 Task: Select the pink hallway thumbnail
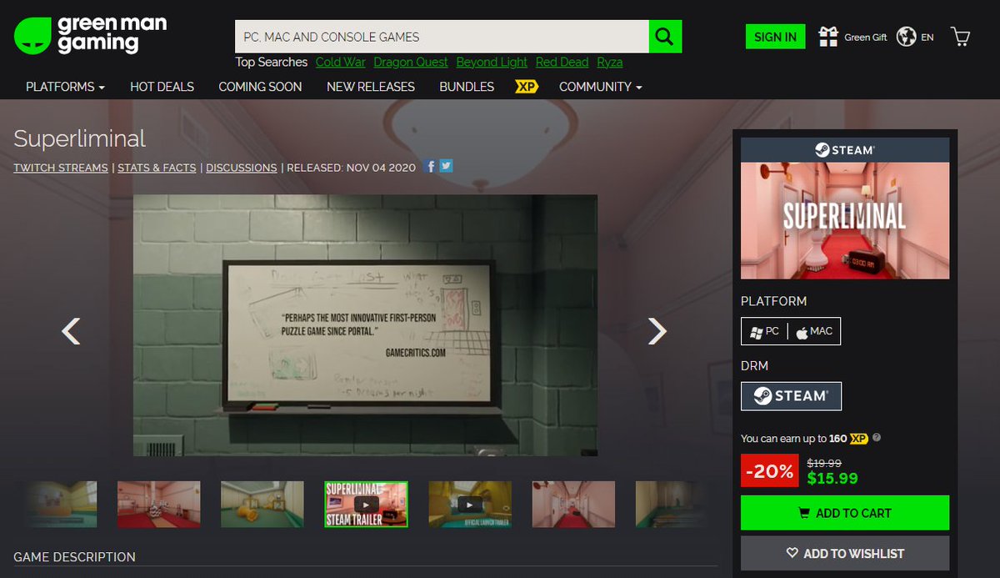click(574, 505)
